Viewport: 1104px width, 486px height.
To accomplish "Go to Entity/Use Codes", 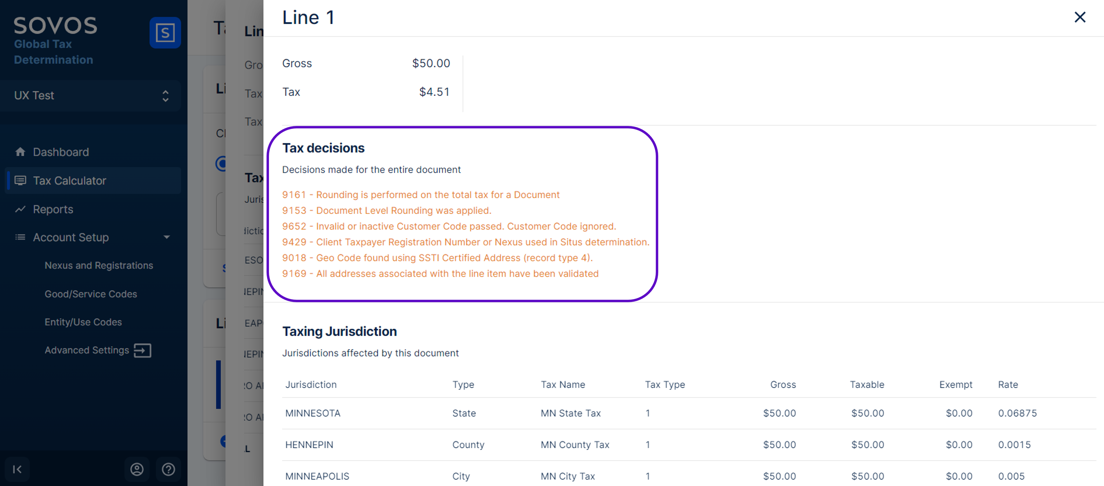I will (x=83, y=322).
